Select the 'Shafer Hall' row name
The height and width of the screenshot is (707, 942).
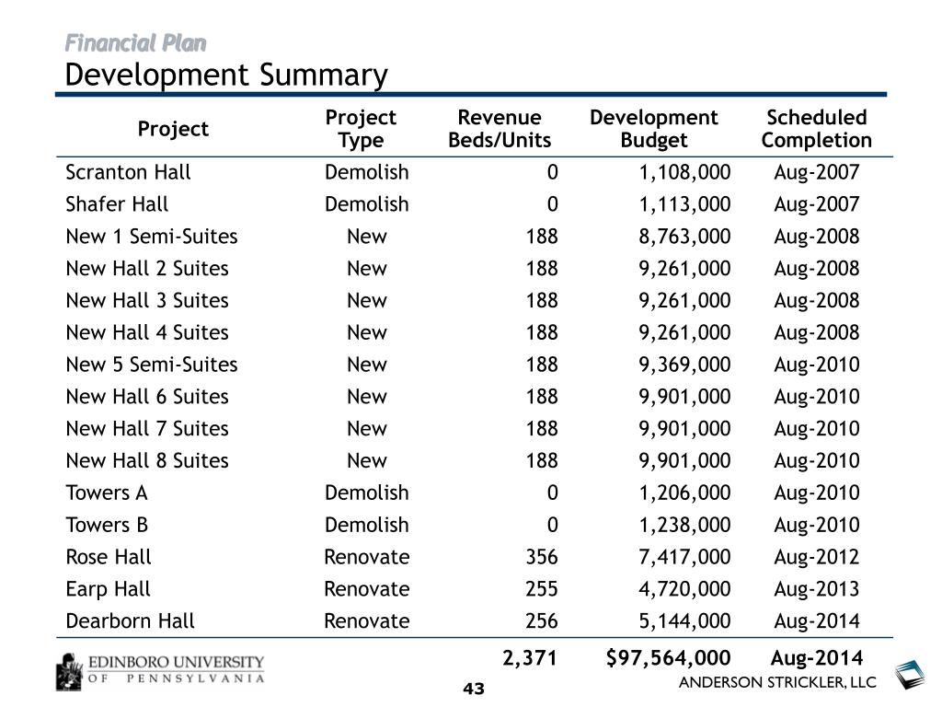coord(117,204)
